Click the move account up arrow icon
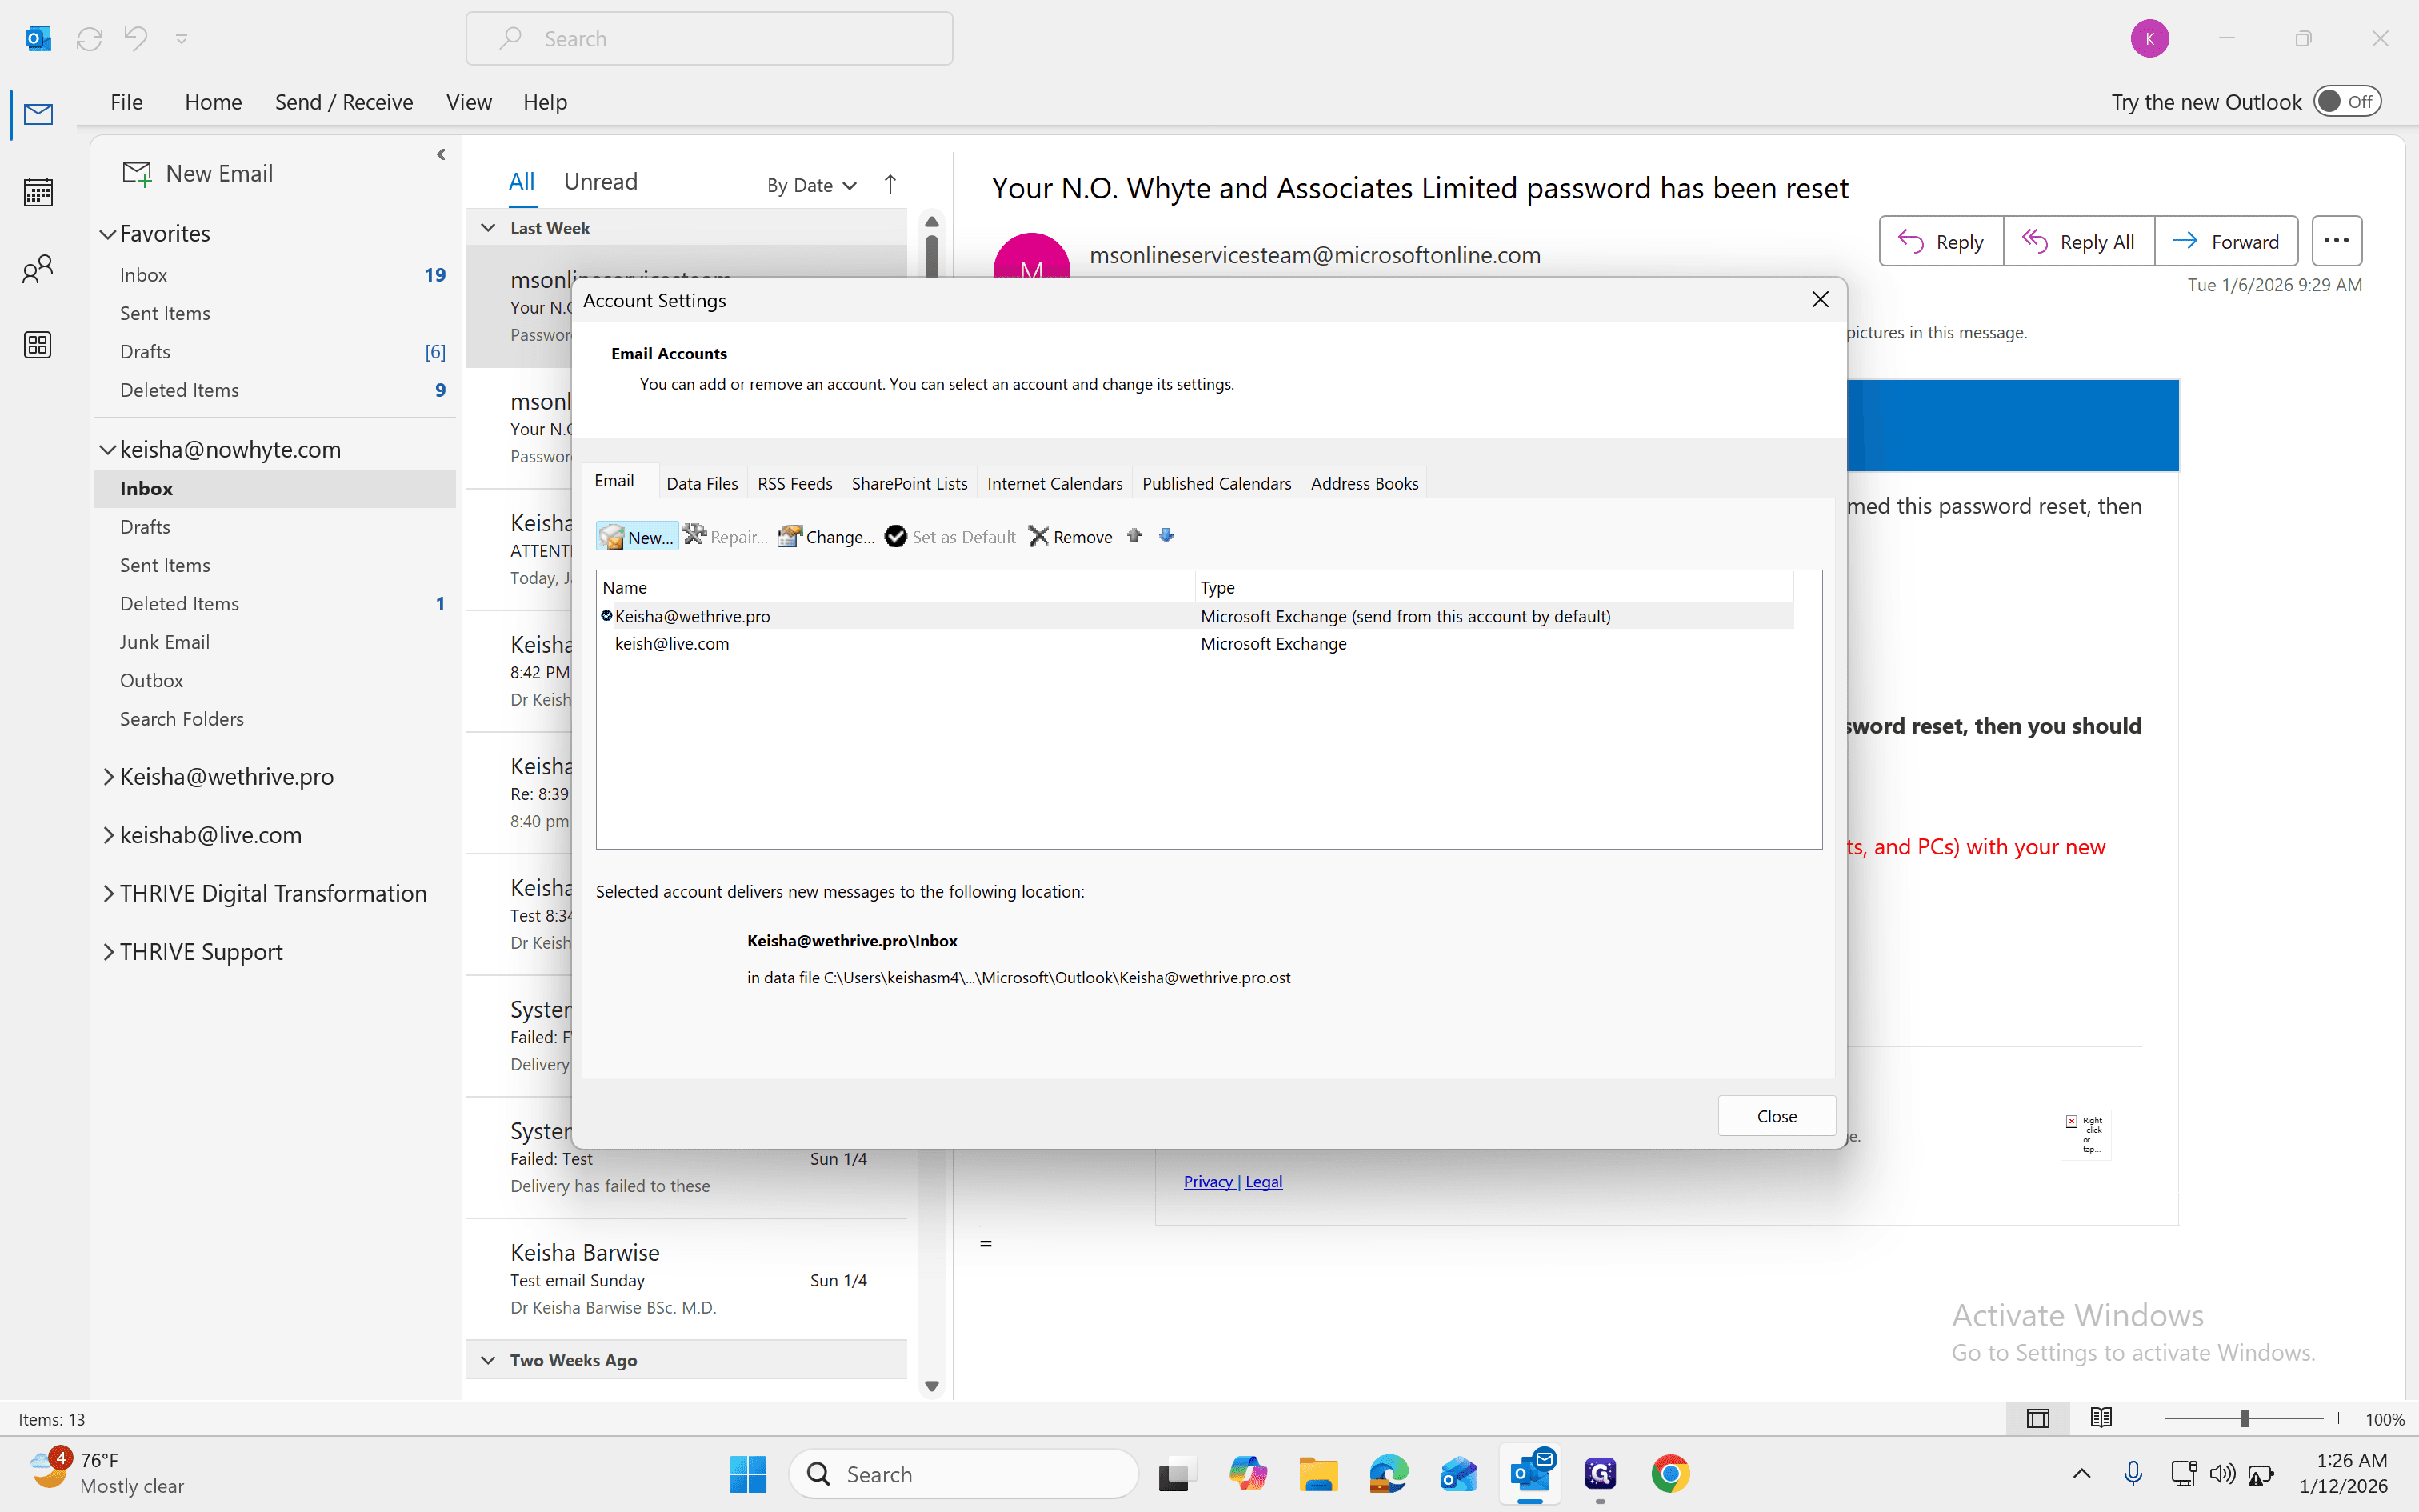The height and width of the screenshot is (1512, 2419). (1134, 536)
